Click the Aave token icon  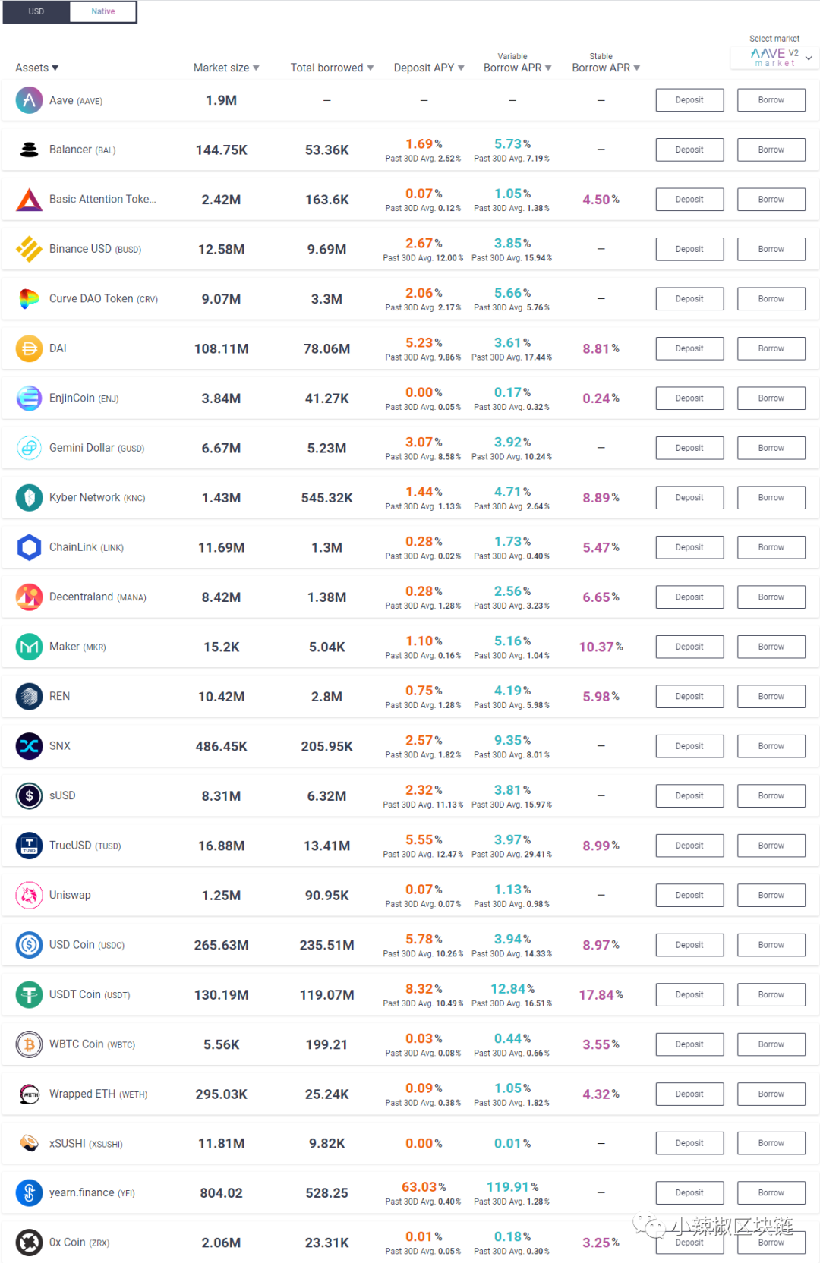tap(29, 100)
